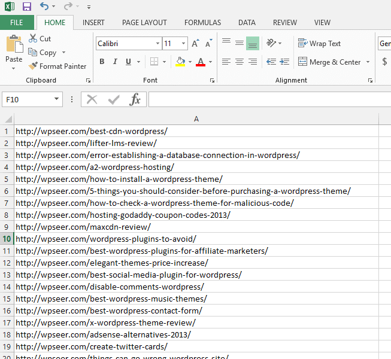This screenshot has height=359, width=391.
Task: Click the Borders icon
Action: click(154, 62)
